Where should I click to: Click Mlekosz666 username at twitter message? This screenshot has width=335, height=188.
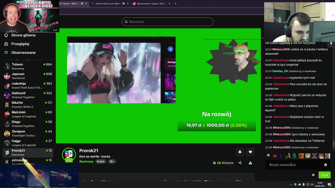click(x=282, y=49)
